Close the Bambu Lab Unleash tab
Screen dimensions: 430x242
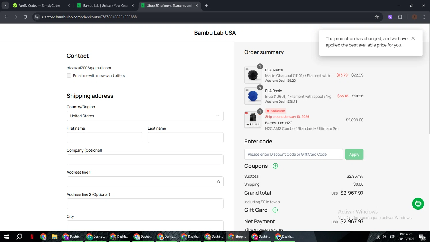tap(133, 5)
